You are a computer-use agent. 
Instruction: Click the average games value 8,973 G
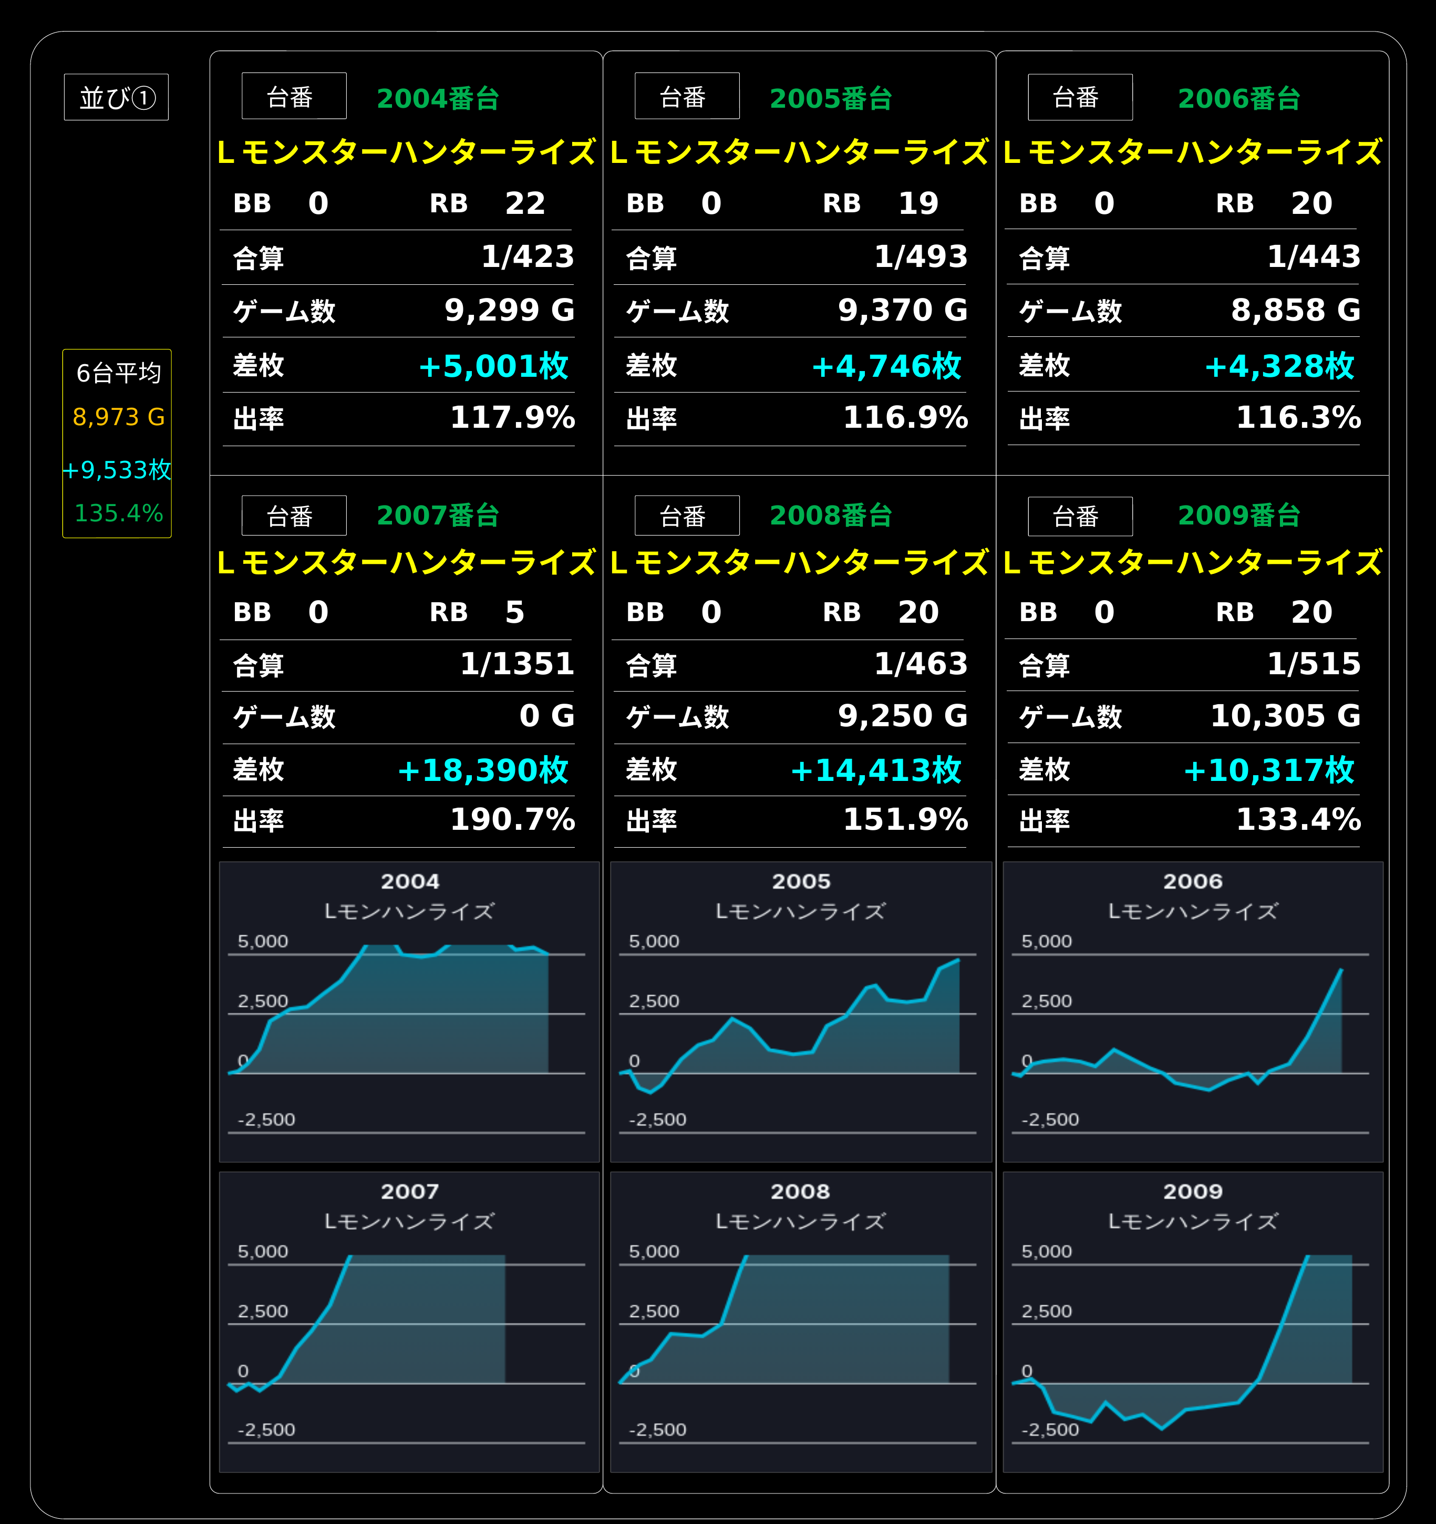[x=119, y=417]
